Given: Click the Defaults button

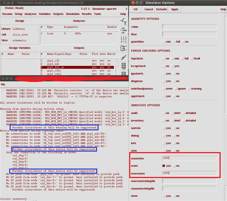Looking at the screenshot, I should tap(161, 9).
